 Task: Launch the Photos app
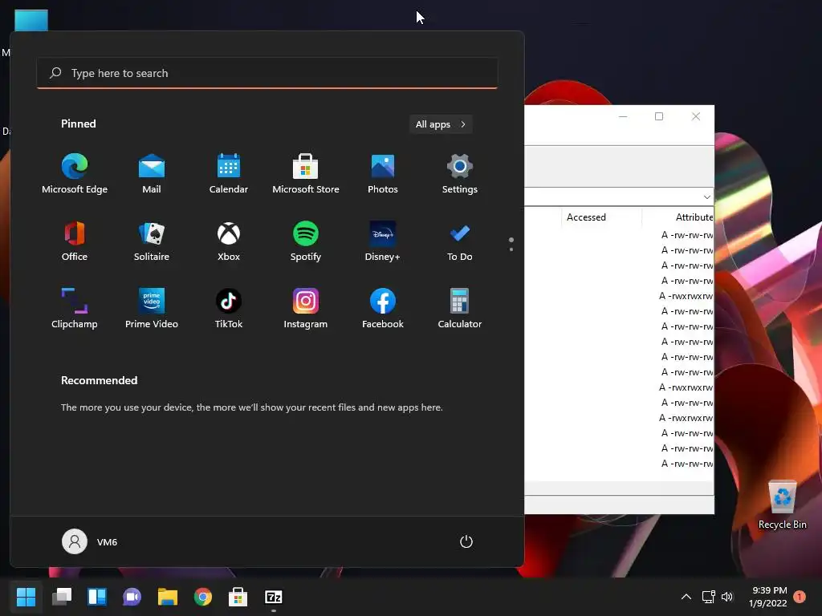[x=383, y=174]
